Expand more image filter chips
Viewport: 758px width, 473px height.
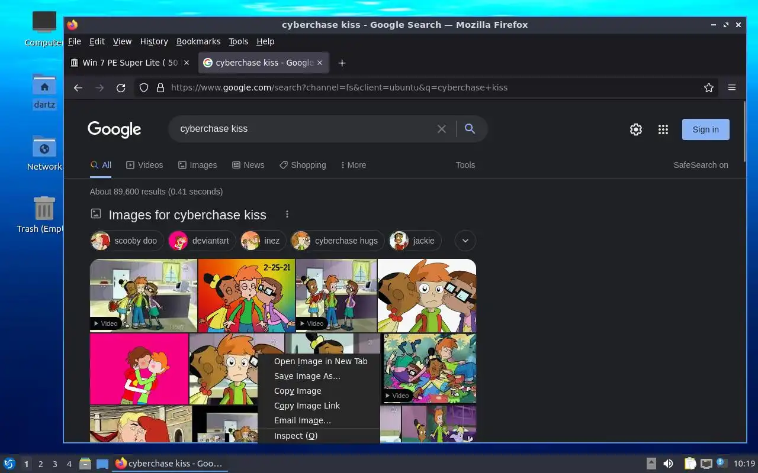point(465,241)
